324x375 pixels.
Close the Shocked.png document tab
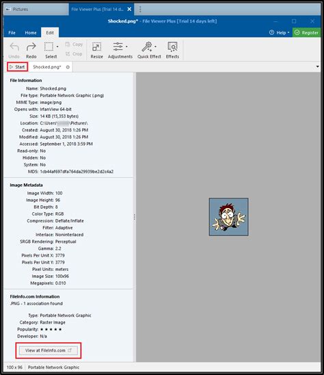pos(68,67)
